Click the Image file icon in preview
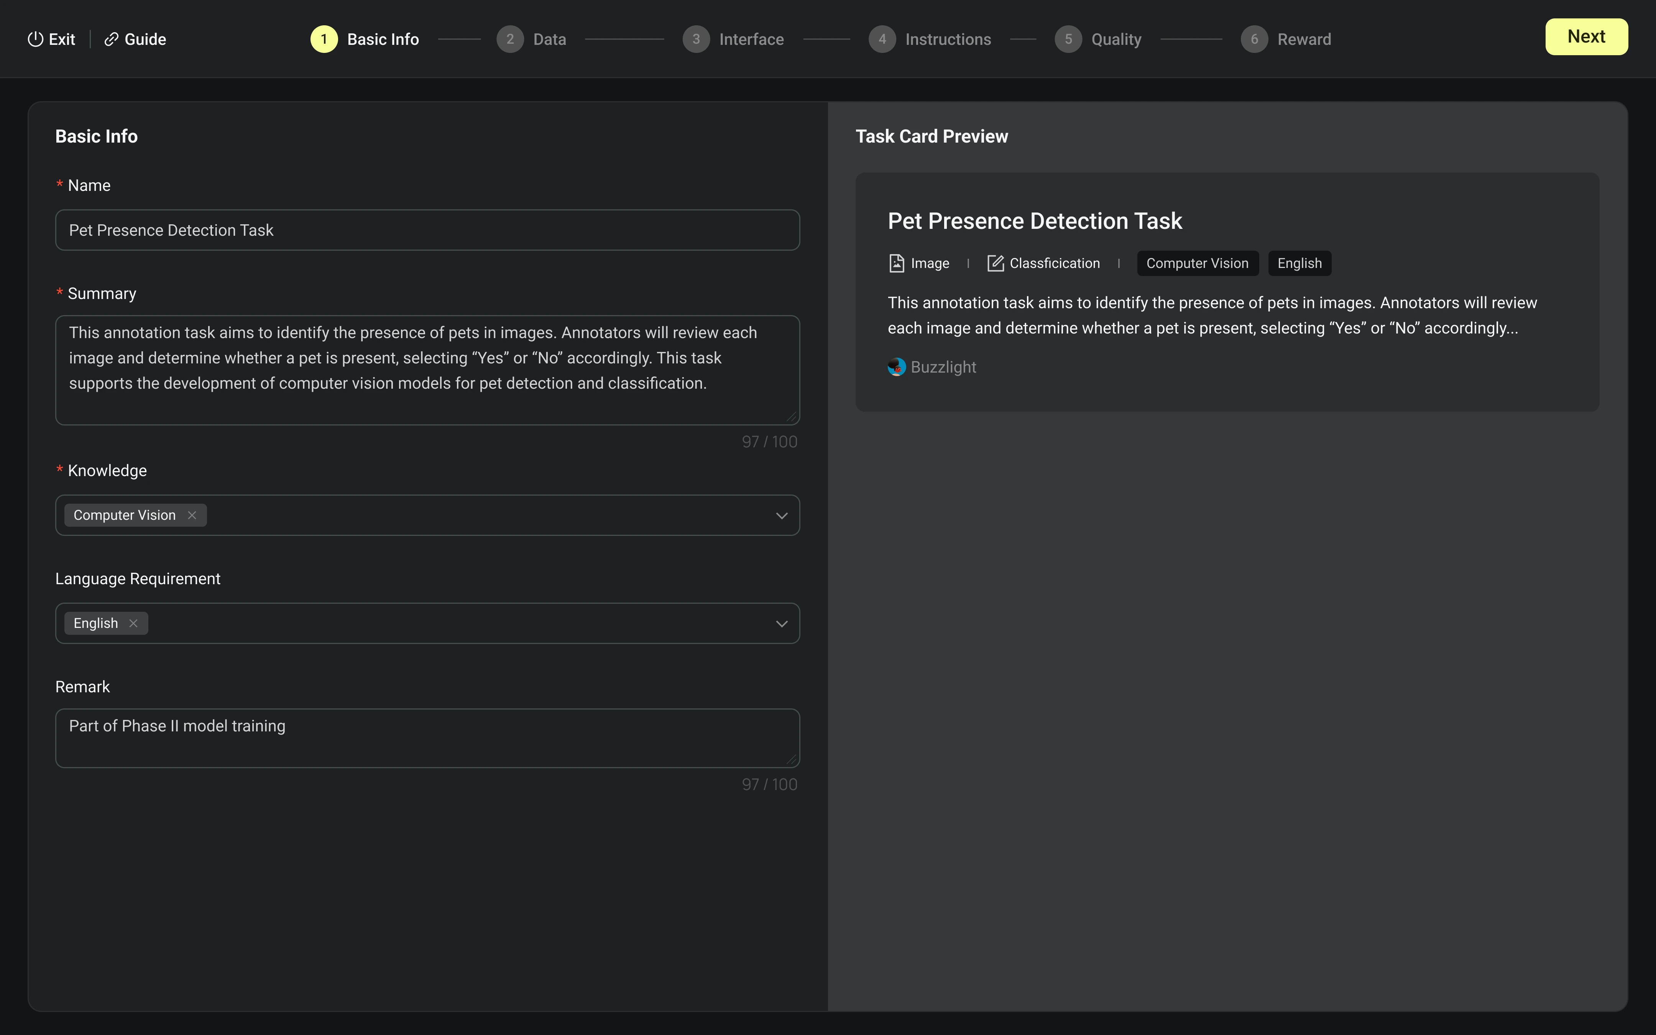The image size is (1656, 1035). [897, 264]
